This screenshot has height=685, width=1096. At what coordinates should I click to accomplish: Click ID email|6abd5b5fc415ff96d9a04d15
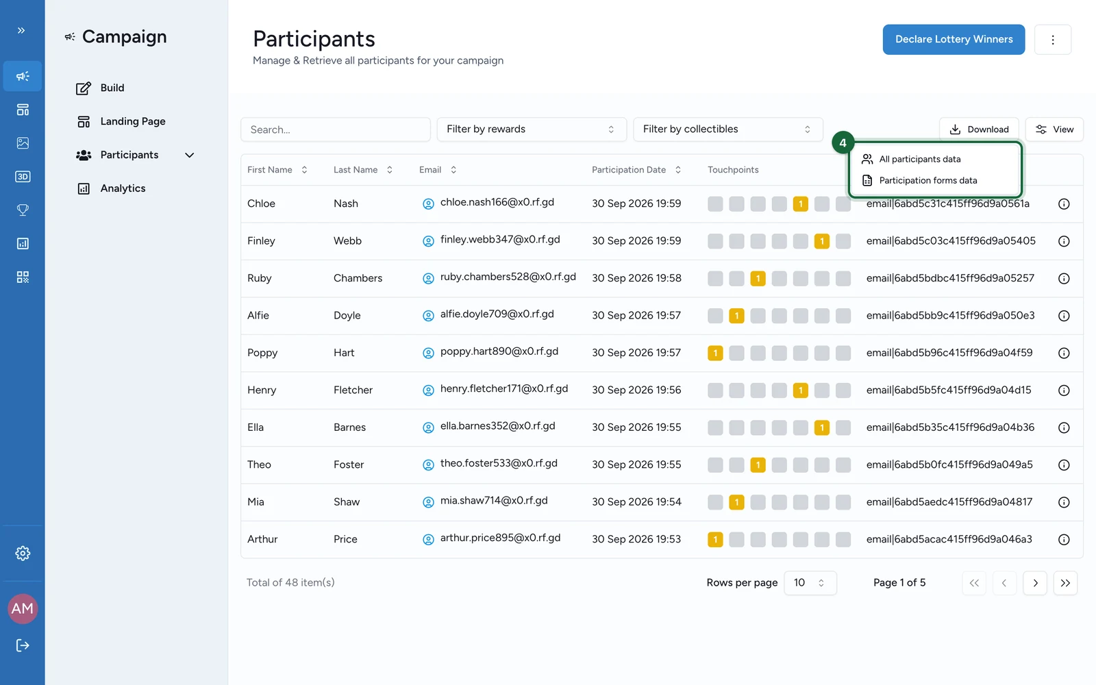[x=949, y=390]
